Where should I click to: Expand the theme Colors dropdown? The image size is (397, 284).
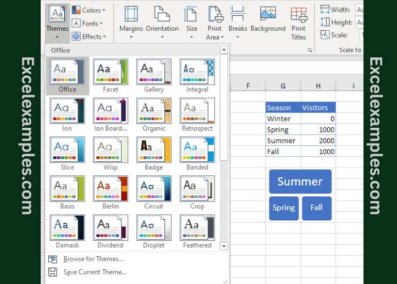(87, 10)
